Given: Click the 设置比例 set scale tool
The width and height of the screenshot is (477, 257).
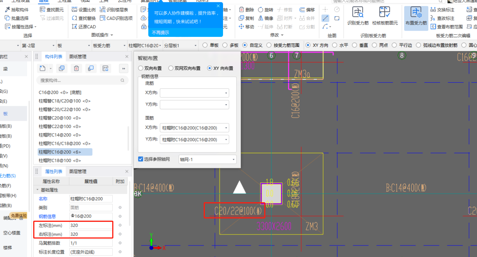Looking at the screenshot, I should pos(84,10).
